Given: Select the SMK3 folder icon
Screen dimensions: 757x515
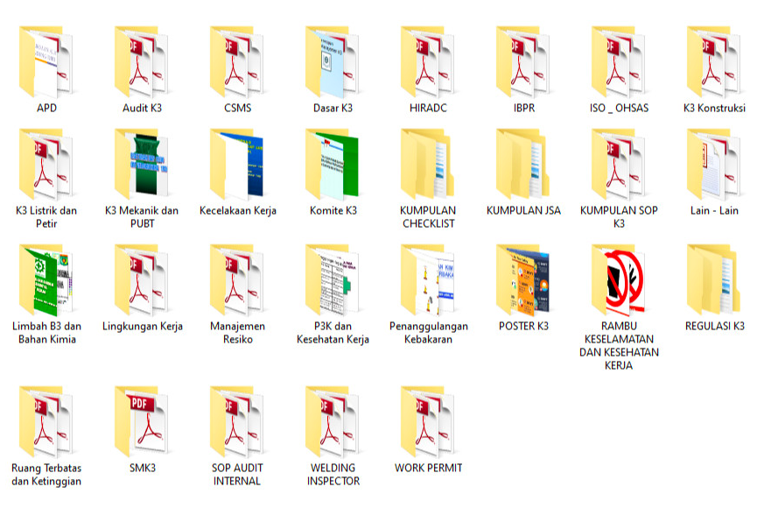Looking at the screenshot, I should click(142, 422).
